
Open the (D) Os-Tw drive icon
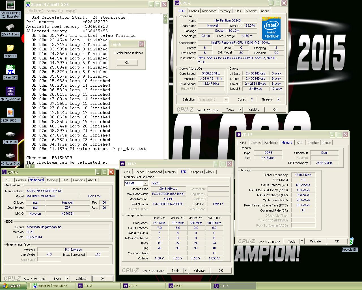pyautogui.click(x=10, y=137)
